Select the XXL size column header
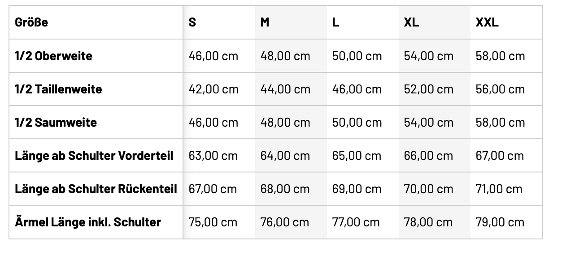Screen dimensions: 575x265 click(487, 22)
